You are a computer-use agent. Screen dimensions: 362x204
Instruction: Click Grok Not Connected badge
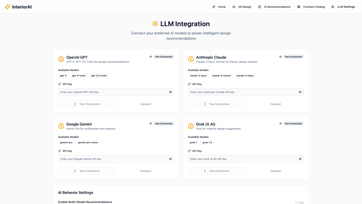(x=293, y=124)
